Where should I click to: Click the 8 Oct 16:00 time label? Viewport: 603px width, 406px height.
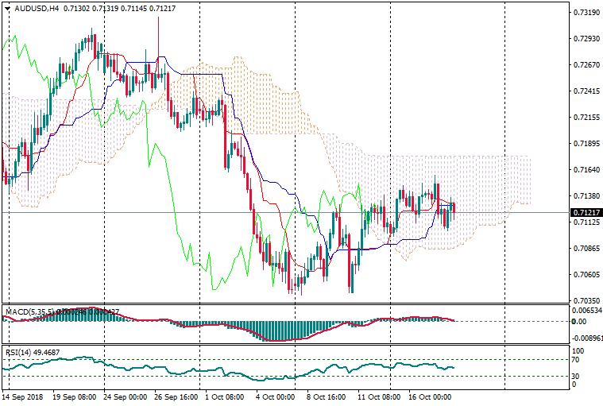tap(325, 396)
